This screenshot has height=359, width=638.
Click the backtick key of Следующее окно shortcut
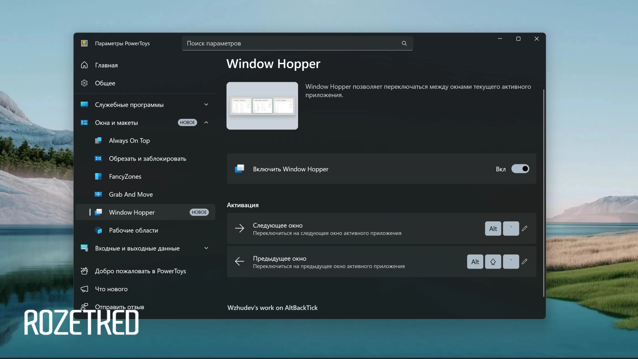coord(511,229)
